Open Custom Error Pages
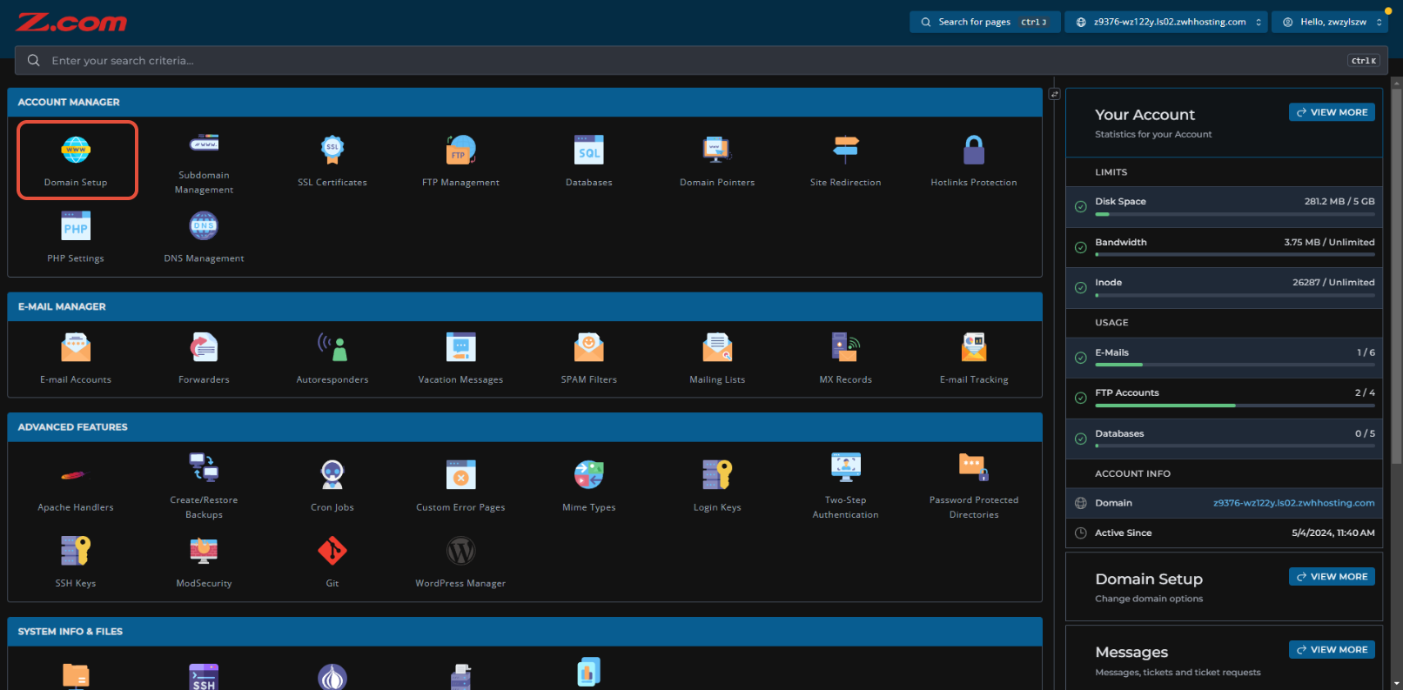1403x690 pixels. coord(460,486)
